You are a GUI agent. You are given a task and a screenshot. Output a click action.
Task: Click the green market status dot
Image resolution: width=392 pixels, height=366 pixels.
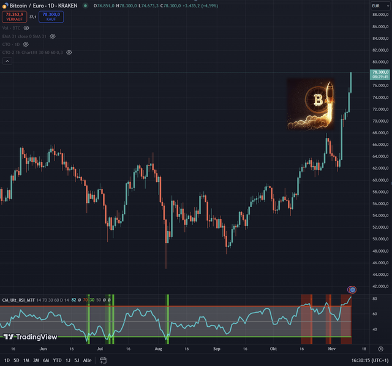pos(86,6)
